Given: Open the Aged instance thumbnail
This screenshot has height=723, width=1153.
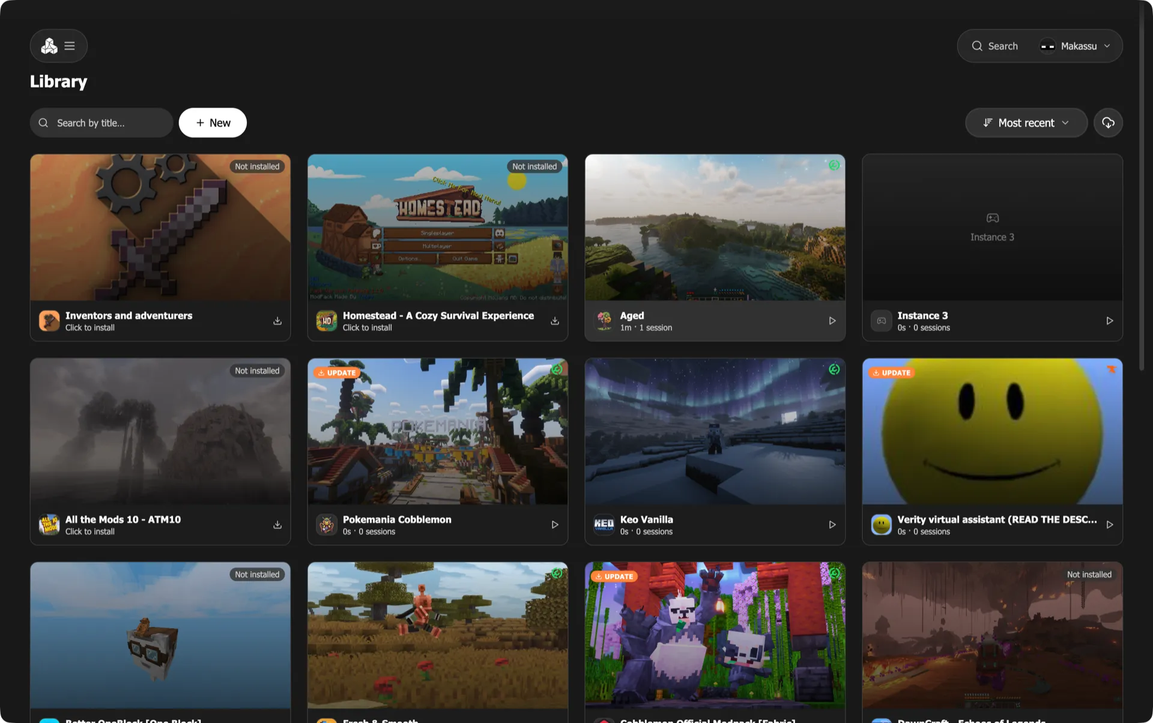Looking at the screenshot, I should coord(715,227).
